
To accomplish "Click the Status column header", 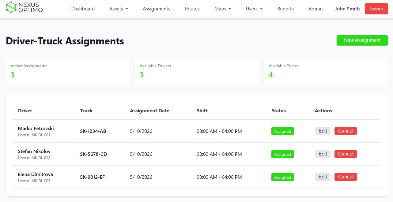I will click(278, 111).
